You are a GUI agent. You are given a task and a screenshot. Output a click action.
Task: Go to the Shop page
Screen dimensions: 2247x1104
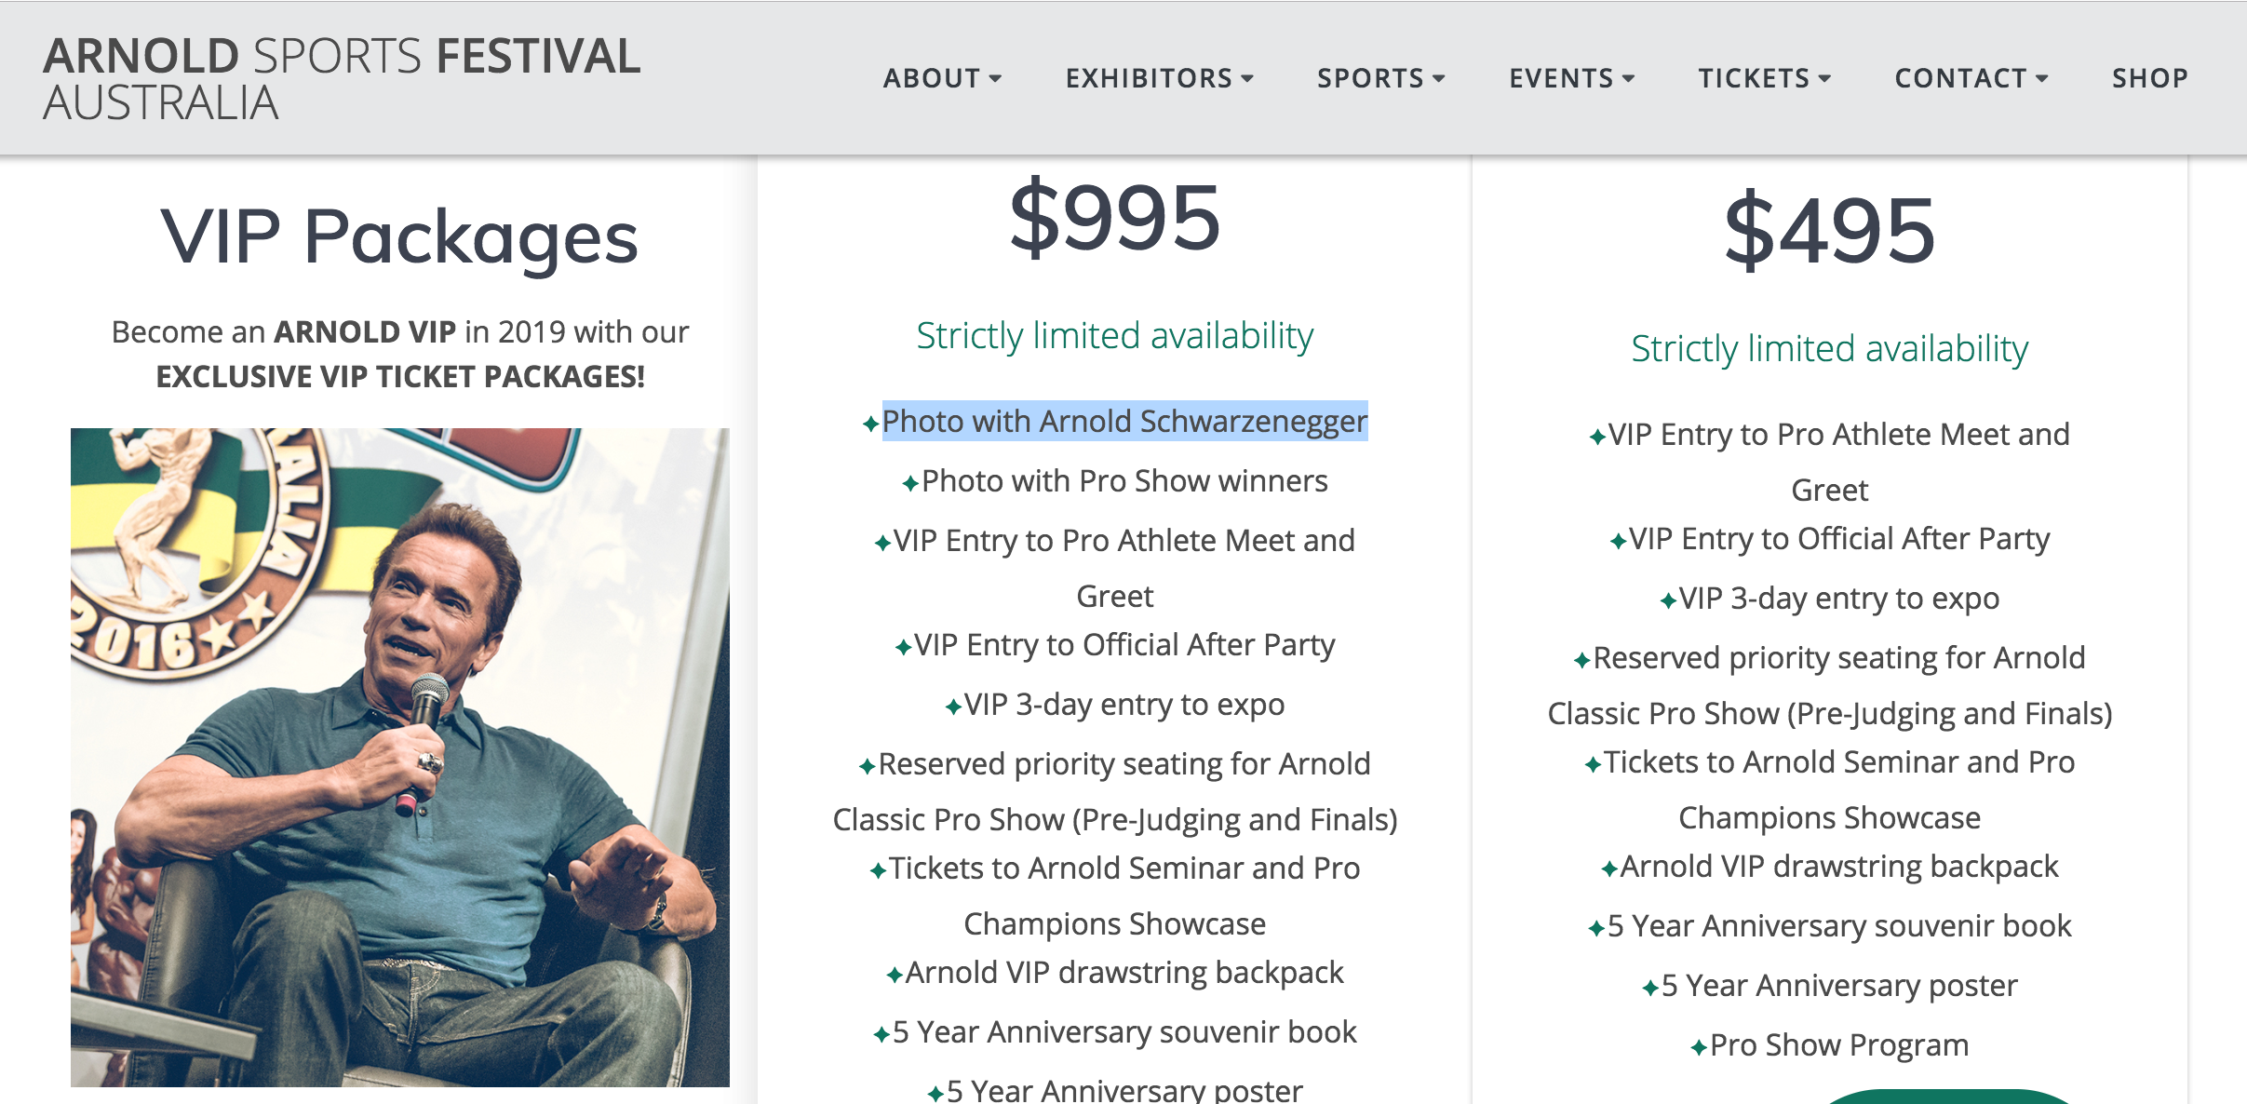point(2149,78)
